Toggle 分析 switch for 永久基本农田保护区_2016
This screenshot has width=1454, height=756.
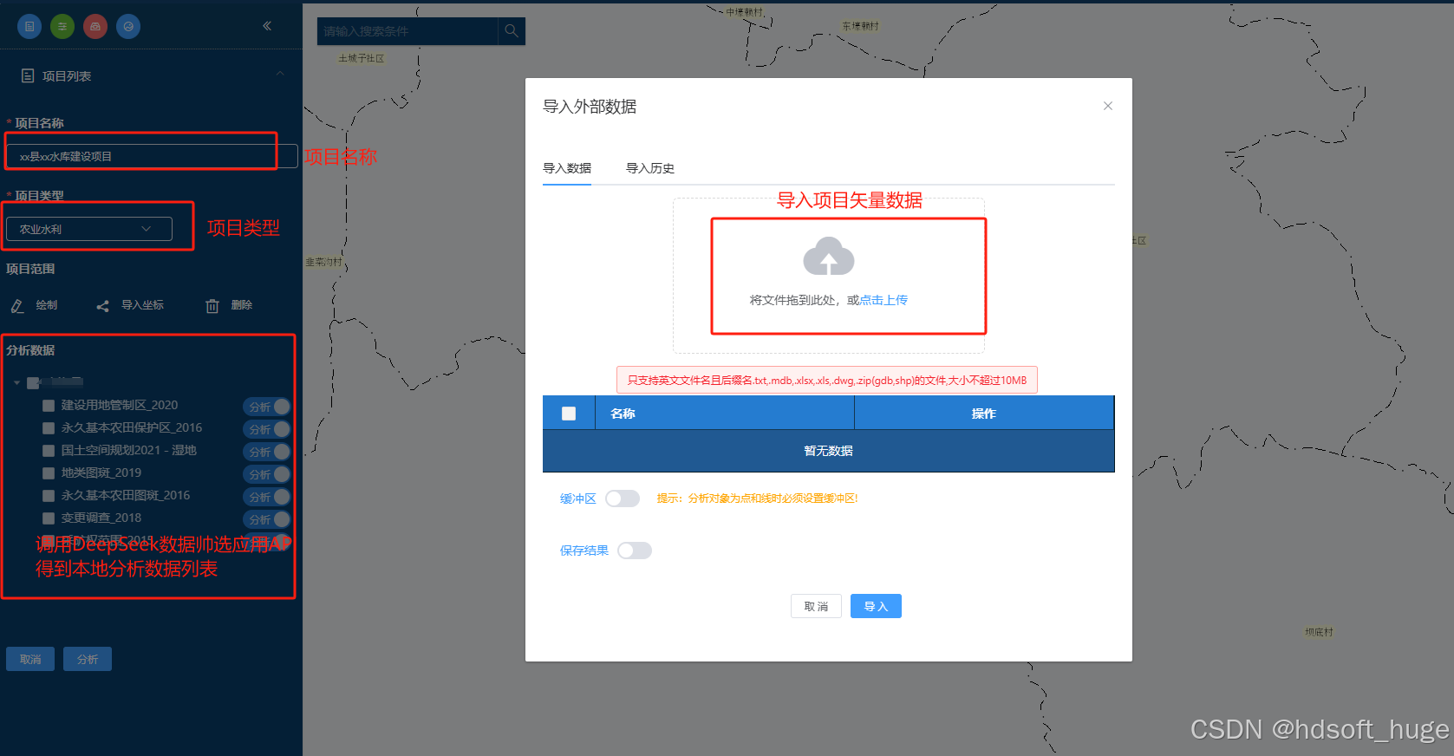pyautogui.click(x=266, y=429)
